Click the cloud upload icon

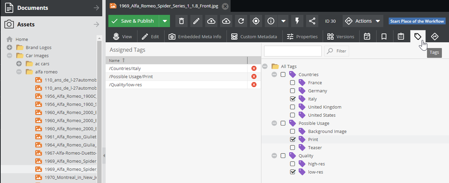[211, 21]
